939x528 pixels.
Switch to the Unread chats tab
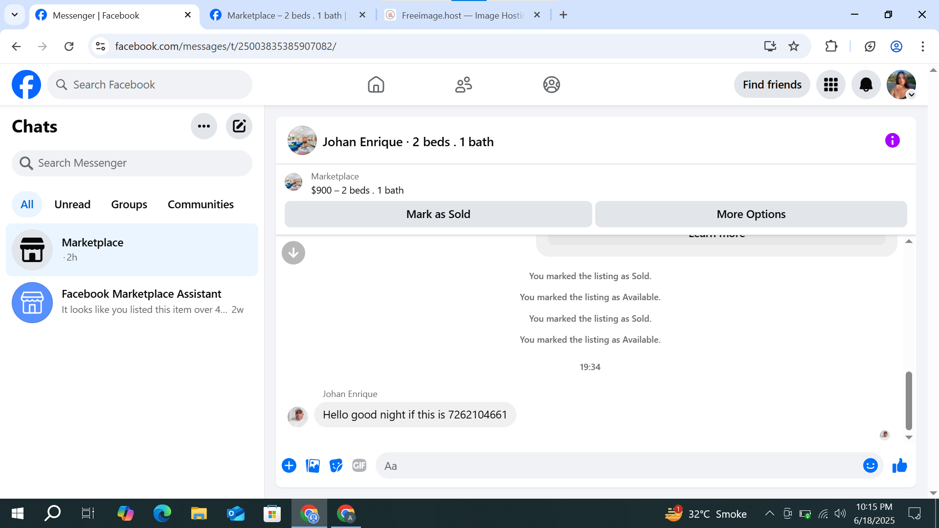click(x=72, y=204)
